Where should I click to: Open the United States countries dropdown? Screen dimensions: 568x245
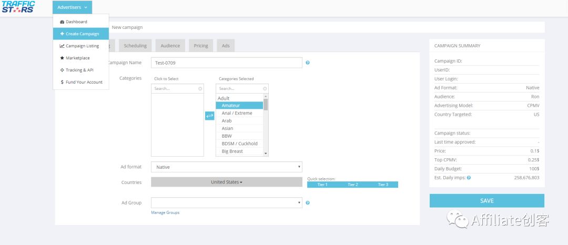[226, 182]
